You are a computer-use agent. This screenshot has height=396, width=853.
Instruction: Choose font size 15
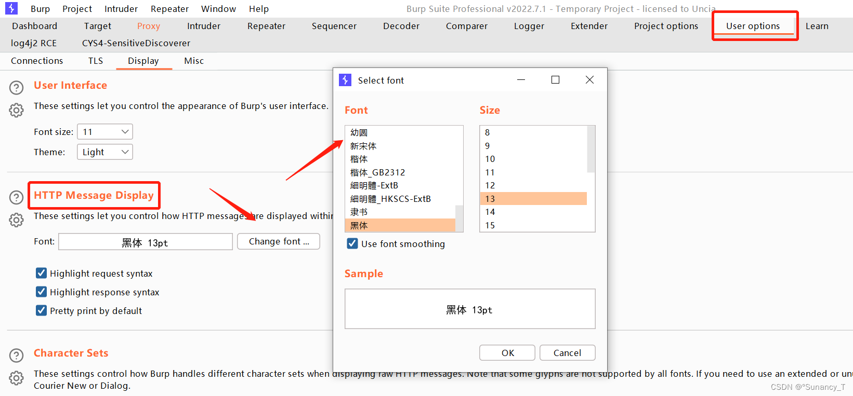[533, 225]
